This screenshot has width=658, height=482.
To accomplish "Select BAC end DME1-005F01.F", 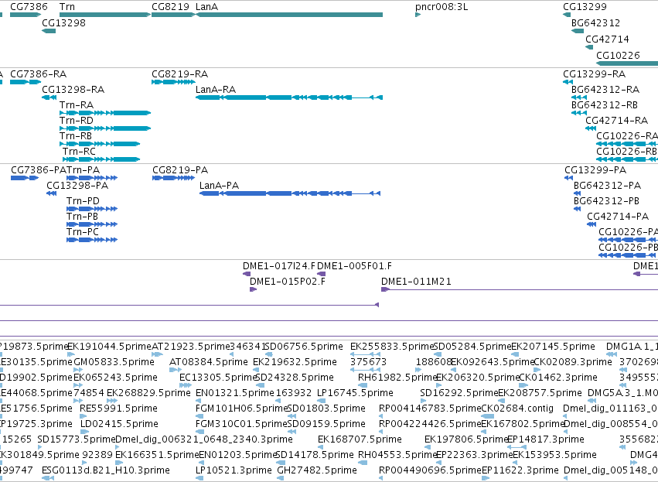I will (x=321, y=274).
